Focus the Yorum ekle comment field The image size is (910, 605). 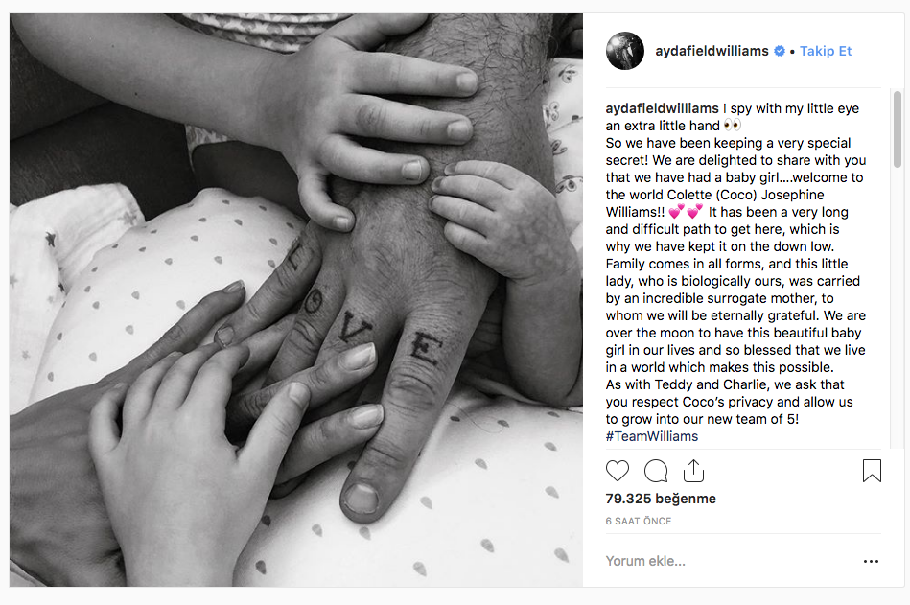732,561
